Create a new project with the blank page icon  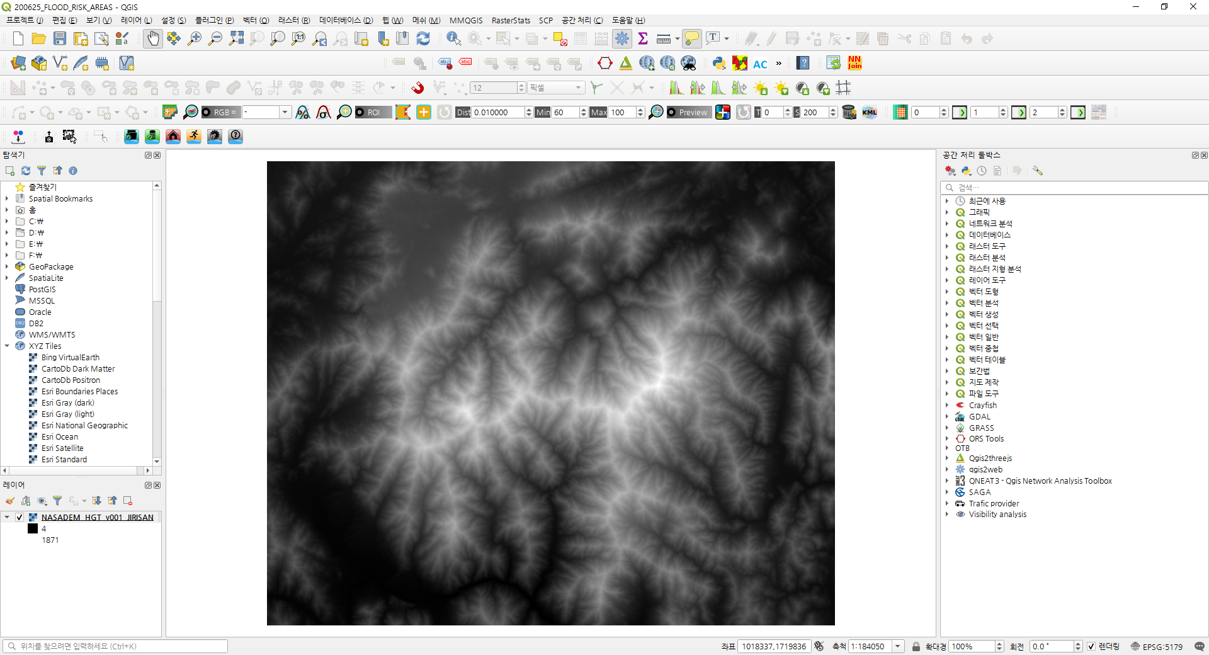pos(18,39)
